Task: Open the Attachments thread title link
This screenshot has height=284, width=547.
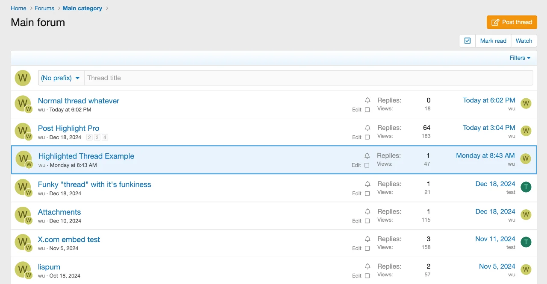Action: (x=59, y=212)
